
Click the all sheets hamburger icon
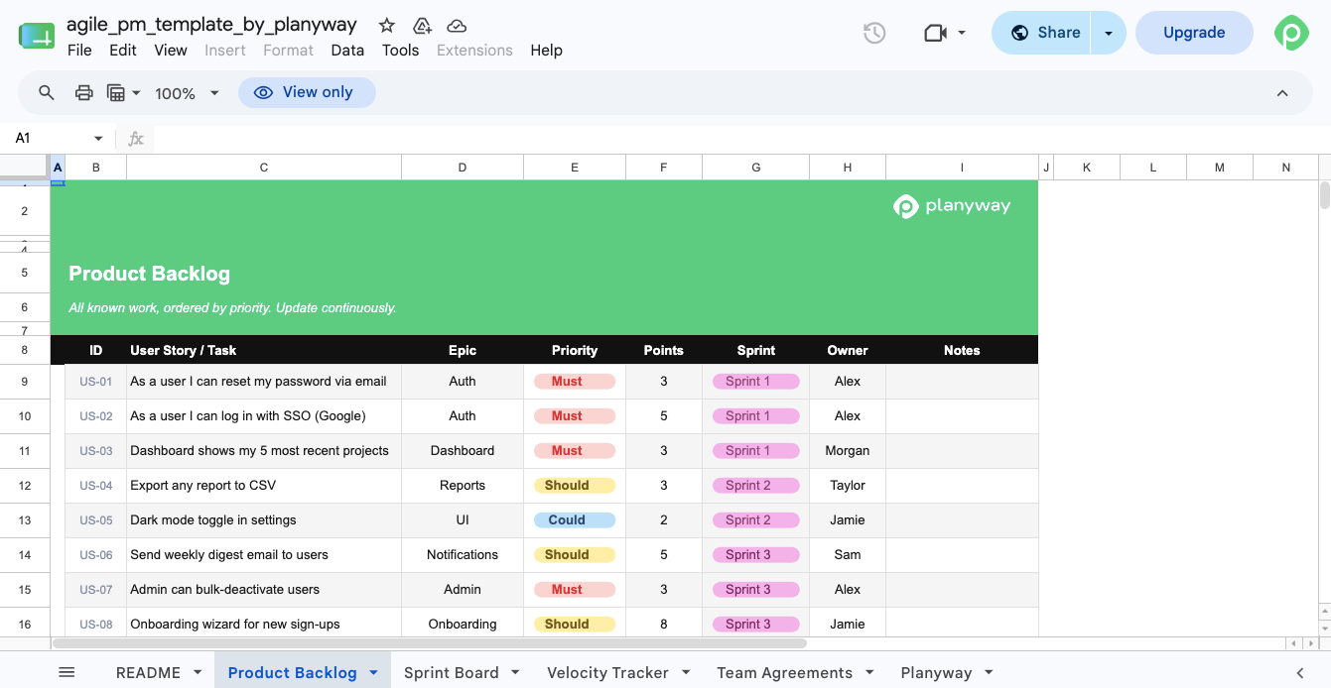coord(67,672)
